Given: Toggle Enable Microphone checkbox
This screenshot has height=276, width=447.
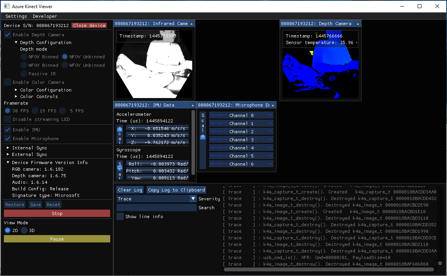Looking at the screenshot, I should 8,139.
